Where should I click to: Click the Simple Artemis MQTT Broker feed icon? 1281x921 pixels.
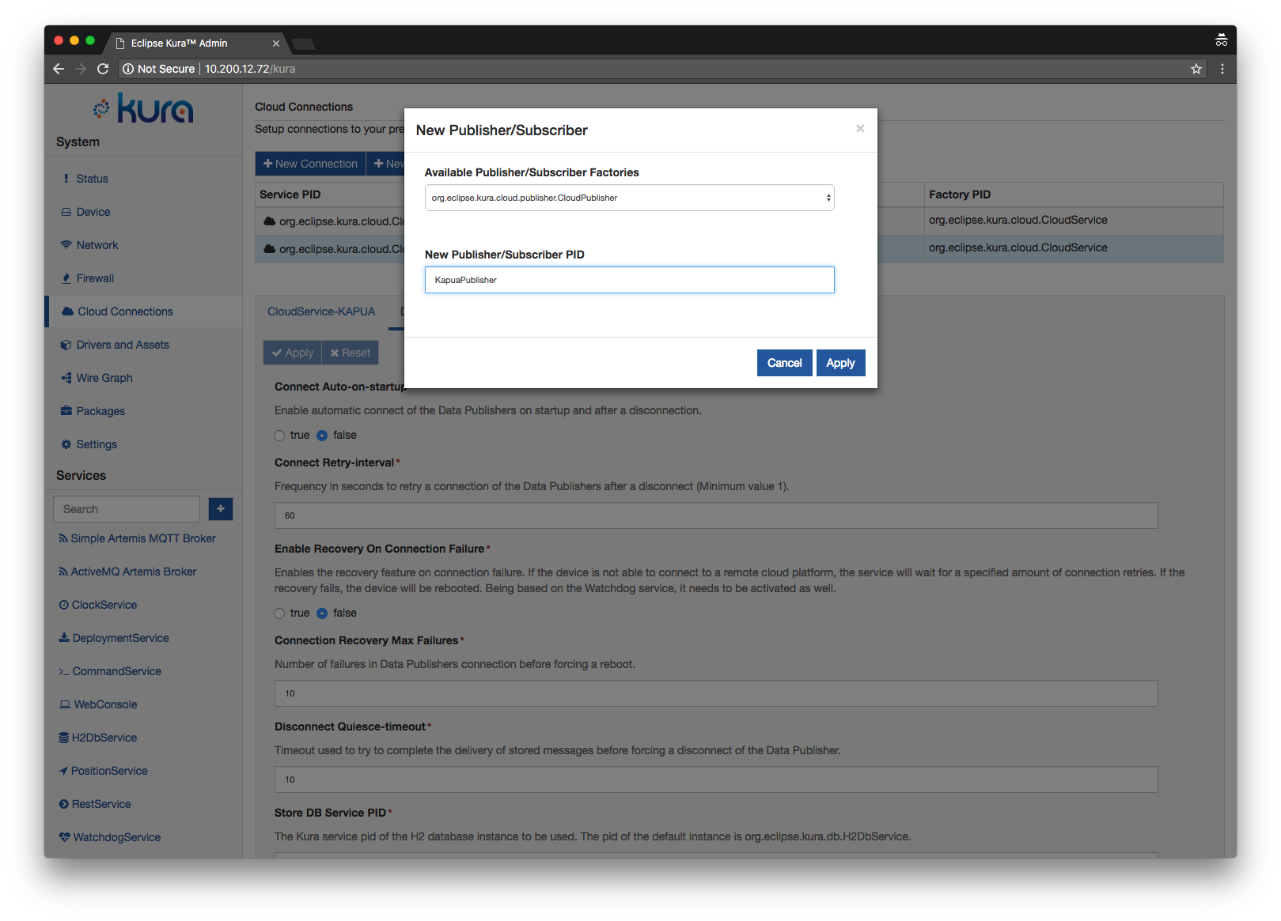63,538
